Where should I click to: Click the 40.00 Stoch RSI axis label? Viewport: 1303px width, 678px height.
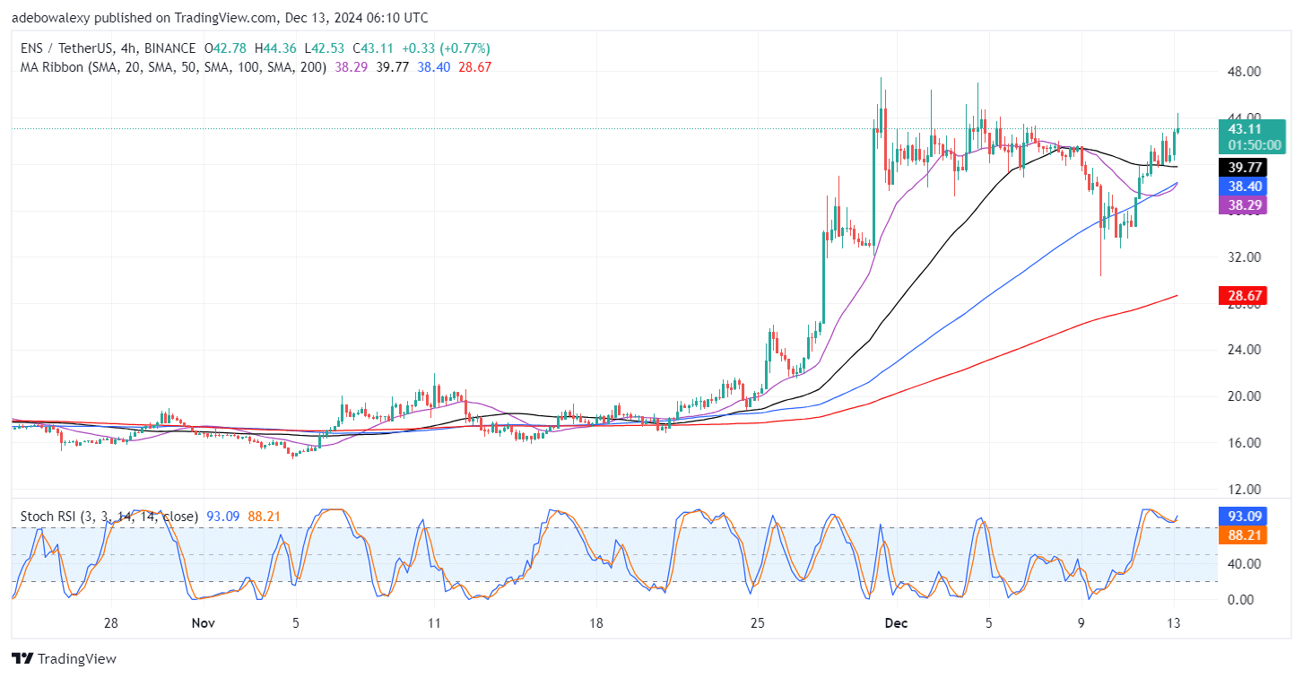[1244, 563]
